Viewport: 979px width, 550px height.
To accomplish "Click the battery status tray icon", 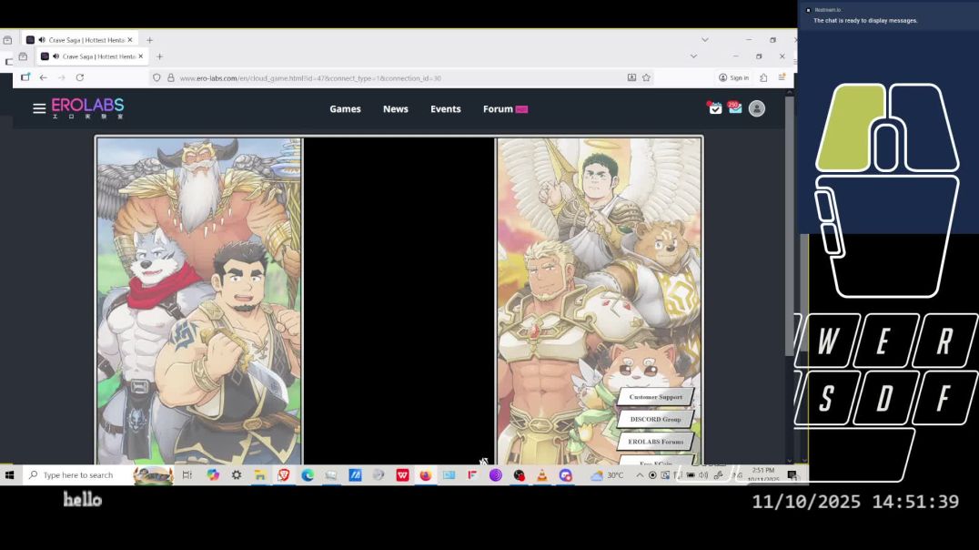I will coord(690,474).
